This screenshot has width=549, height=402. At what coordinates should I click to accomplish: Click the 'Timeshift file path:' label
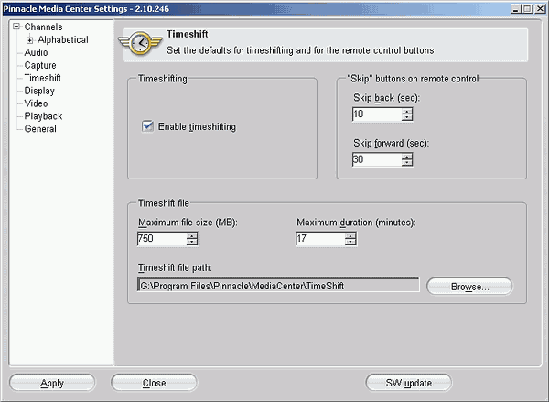pyautogui.click(x=175, y=267)
